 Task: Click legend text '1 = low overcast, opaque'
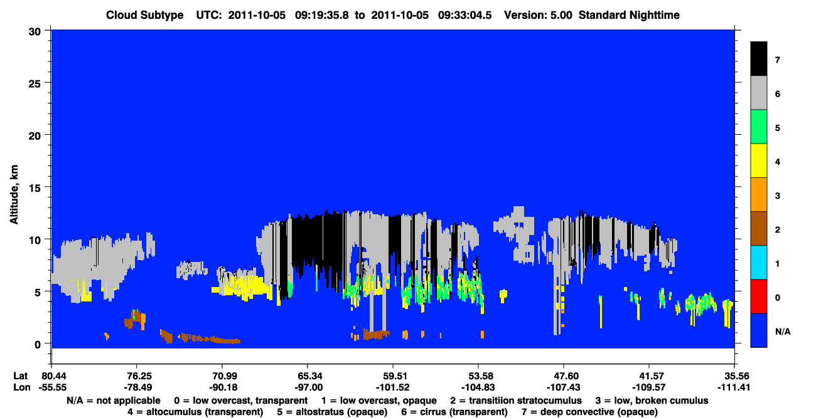(379, 400)
